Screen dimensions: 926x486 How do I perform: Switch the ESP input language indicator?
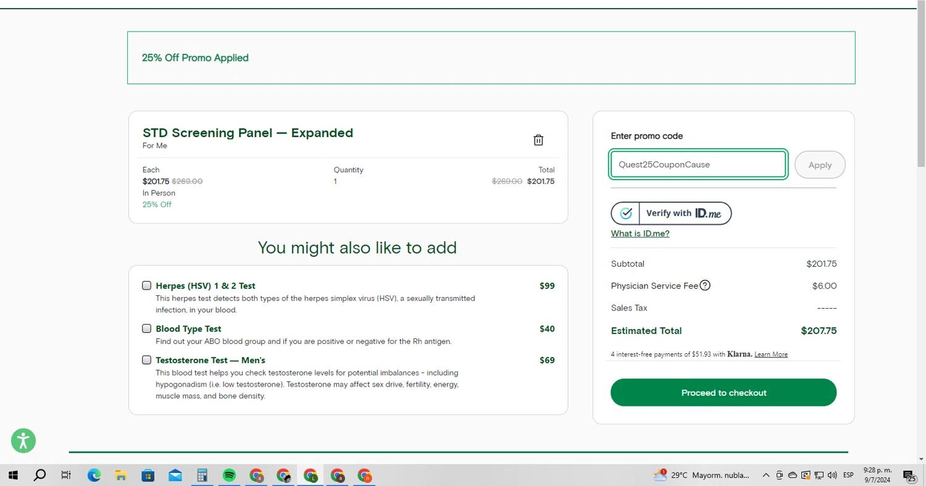[x=849, y=476]
